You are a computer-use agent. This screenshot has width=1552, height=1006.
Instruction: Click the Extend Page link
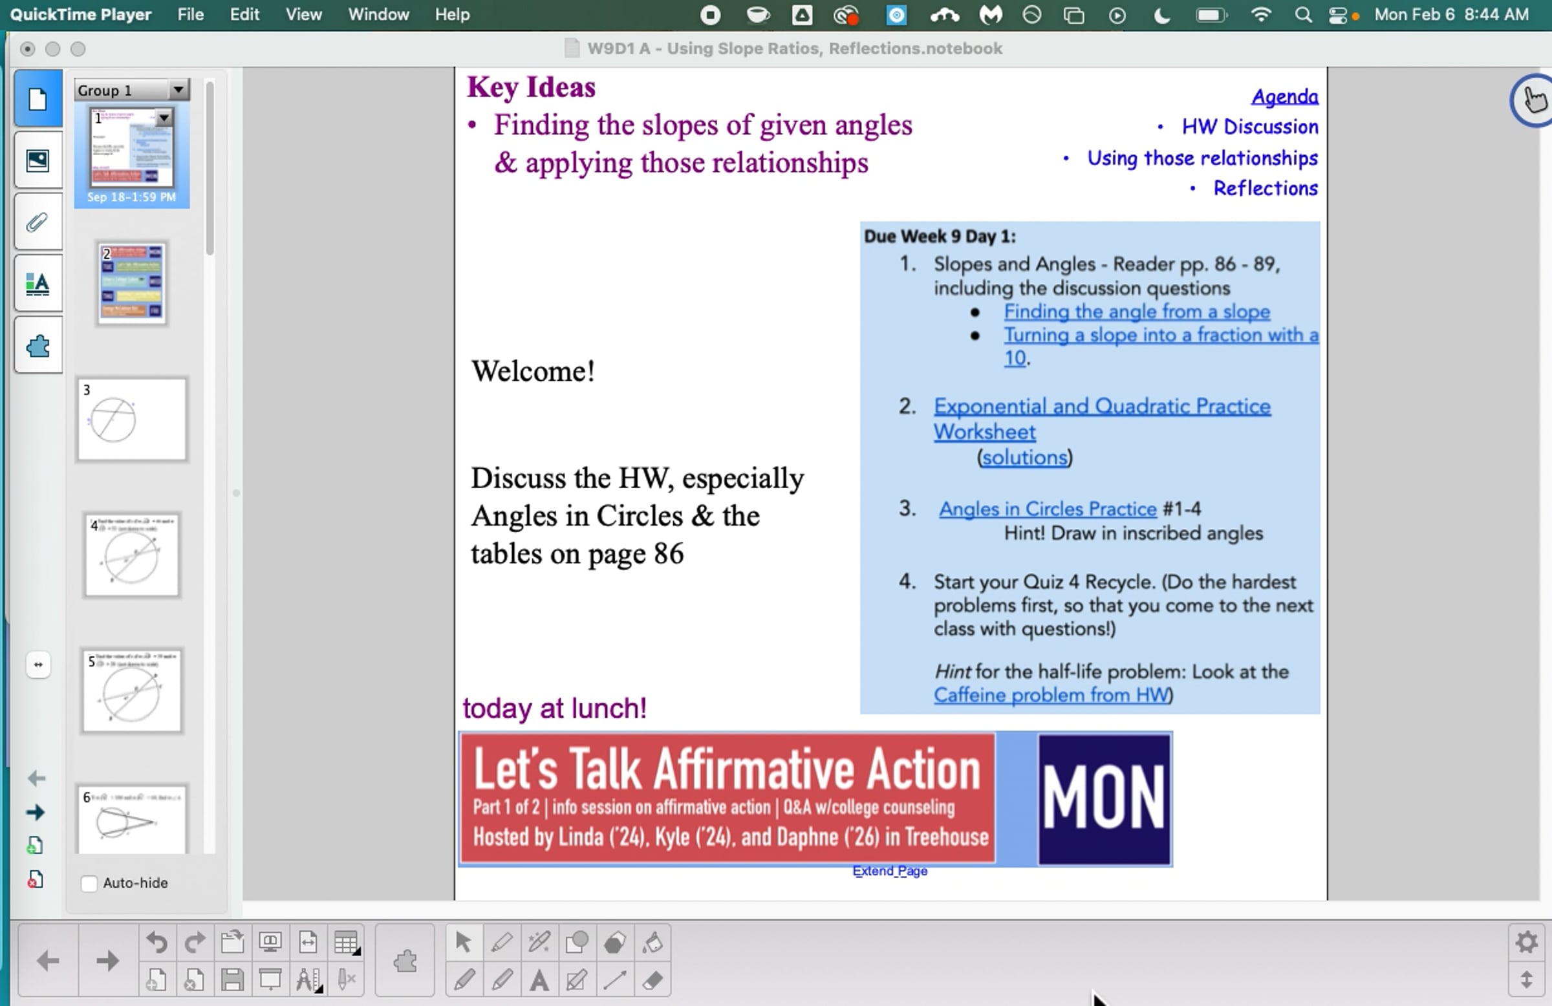coord(889,871)
